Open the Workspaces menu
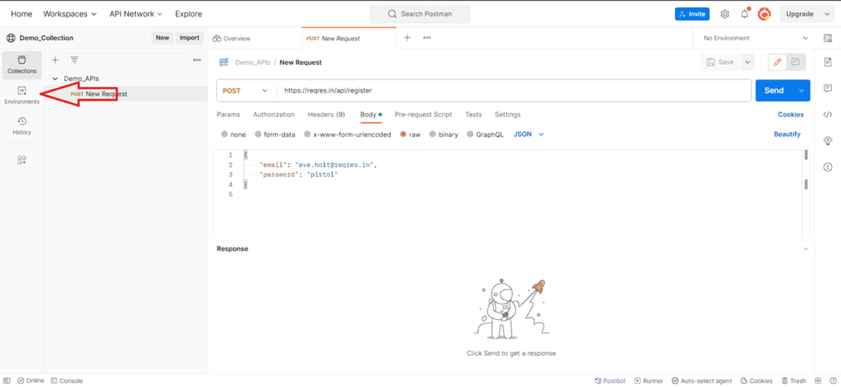Viewport: 841px width, 387px height. click(70, 14)
